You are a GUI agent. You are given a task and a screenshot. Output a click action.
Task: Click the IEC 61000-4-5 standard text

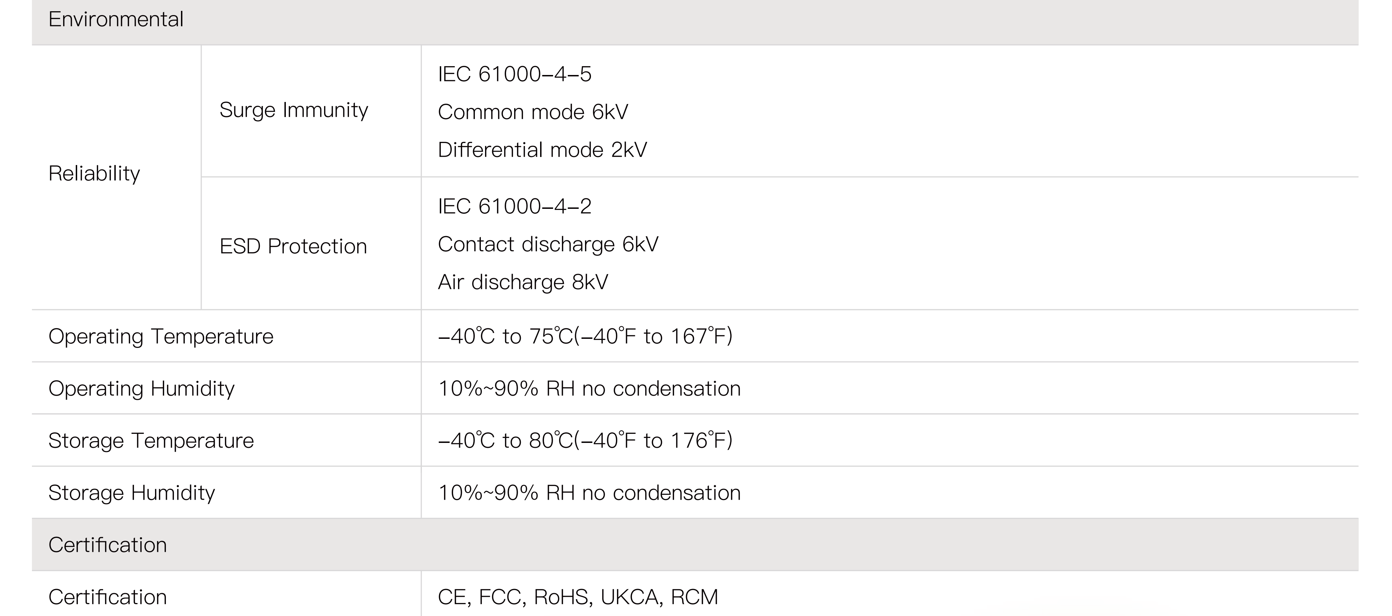(515, 75)
